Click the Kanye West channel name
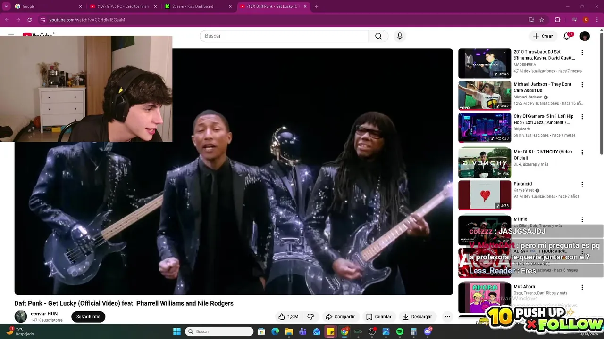Image resolution: width=604 pixels, height=339 pixels. (x=524, y=190)
